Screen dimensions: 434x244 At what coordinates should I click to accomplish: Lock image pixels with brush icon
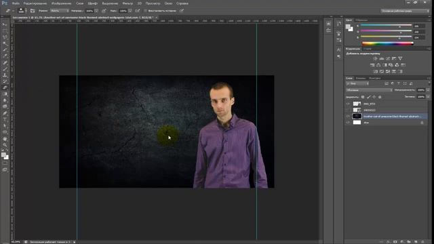[368, 97]
